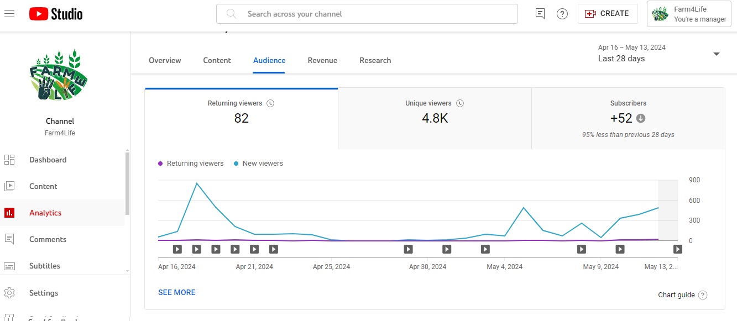
Task: Open the Farm4Life account switcher
Action: click(688, 14)
